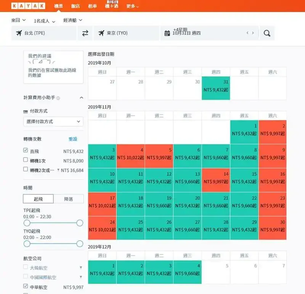Viewport: 305px width, 294px height.
Task: Click the KAYAK logo
Action: (28, 6)
